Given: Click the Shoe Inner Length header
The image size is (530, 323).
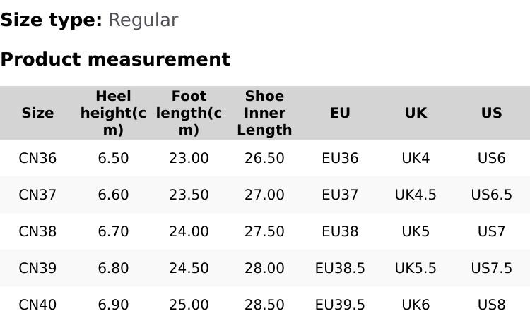Looking at the screenshot, I should [264, 113].
